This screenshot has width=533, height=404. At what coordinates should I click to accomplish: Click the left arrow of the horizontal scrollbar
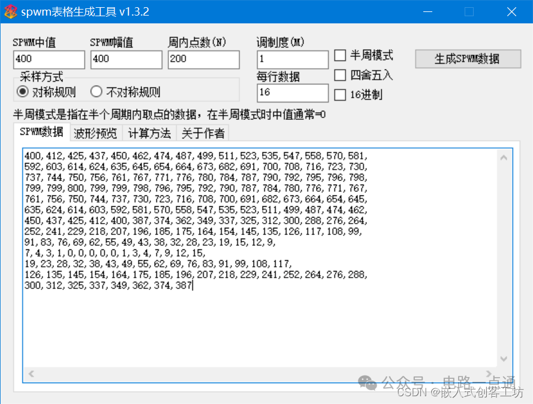pyautogui.click(x=30, y=373)
